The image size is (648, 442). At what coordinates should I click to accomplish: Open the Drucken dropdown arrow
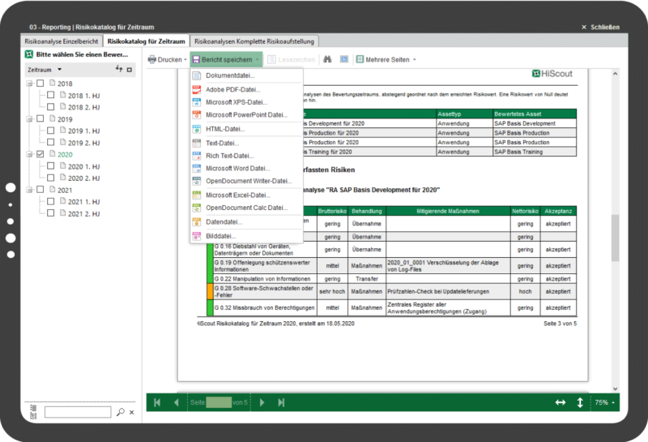pos(185,59)
